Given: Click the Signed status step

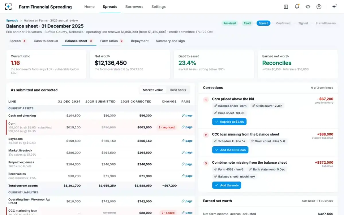Looking at the screenshot, I should pyautogui.click(x=303, y=23).
